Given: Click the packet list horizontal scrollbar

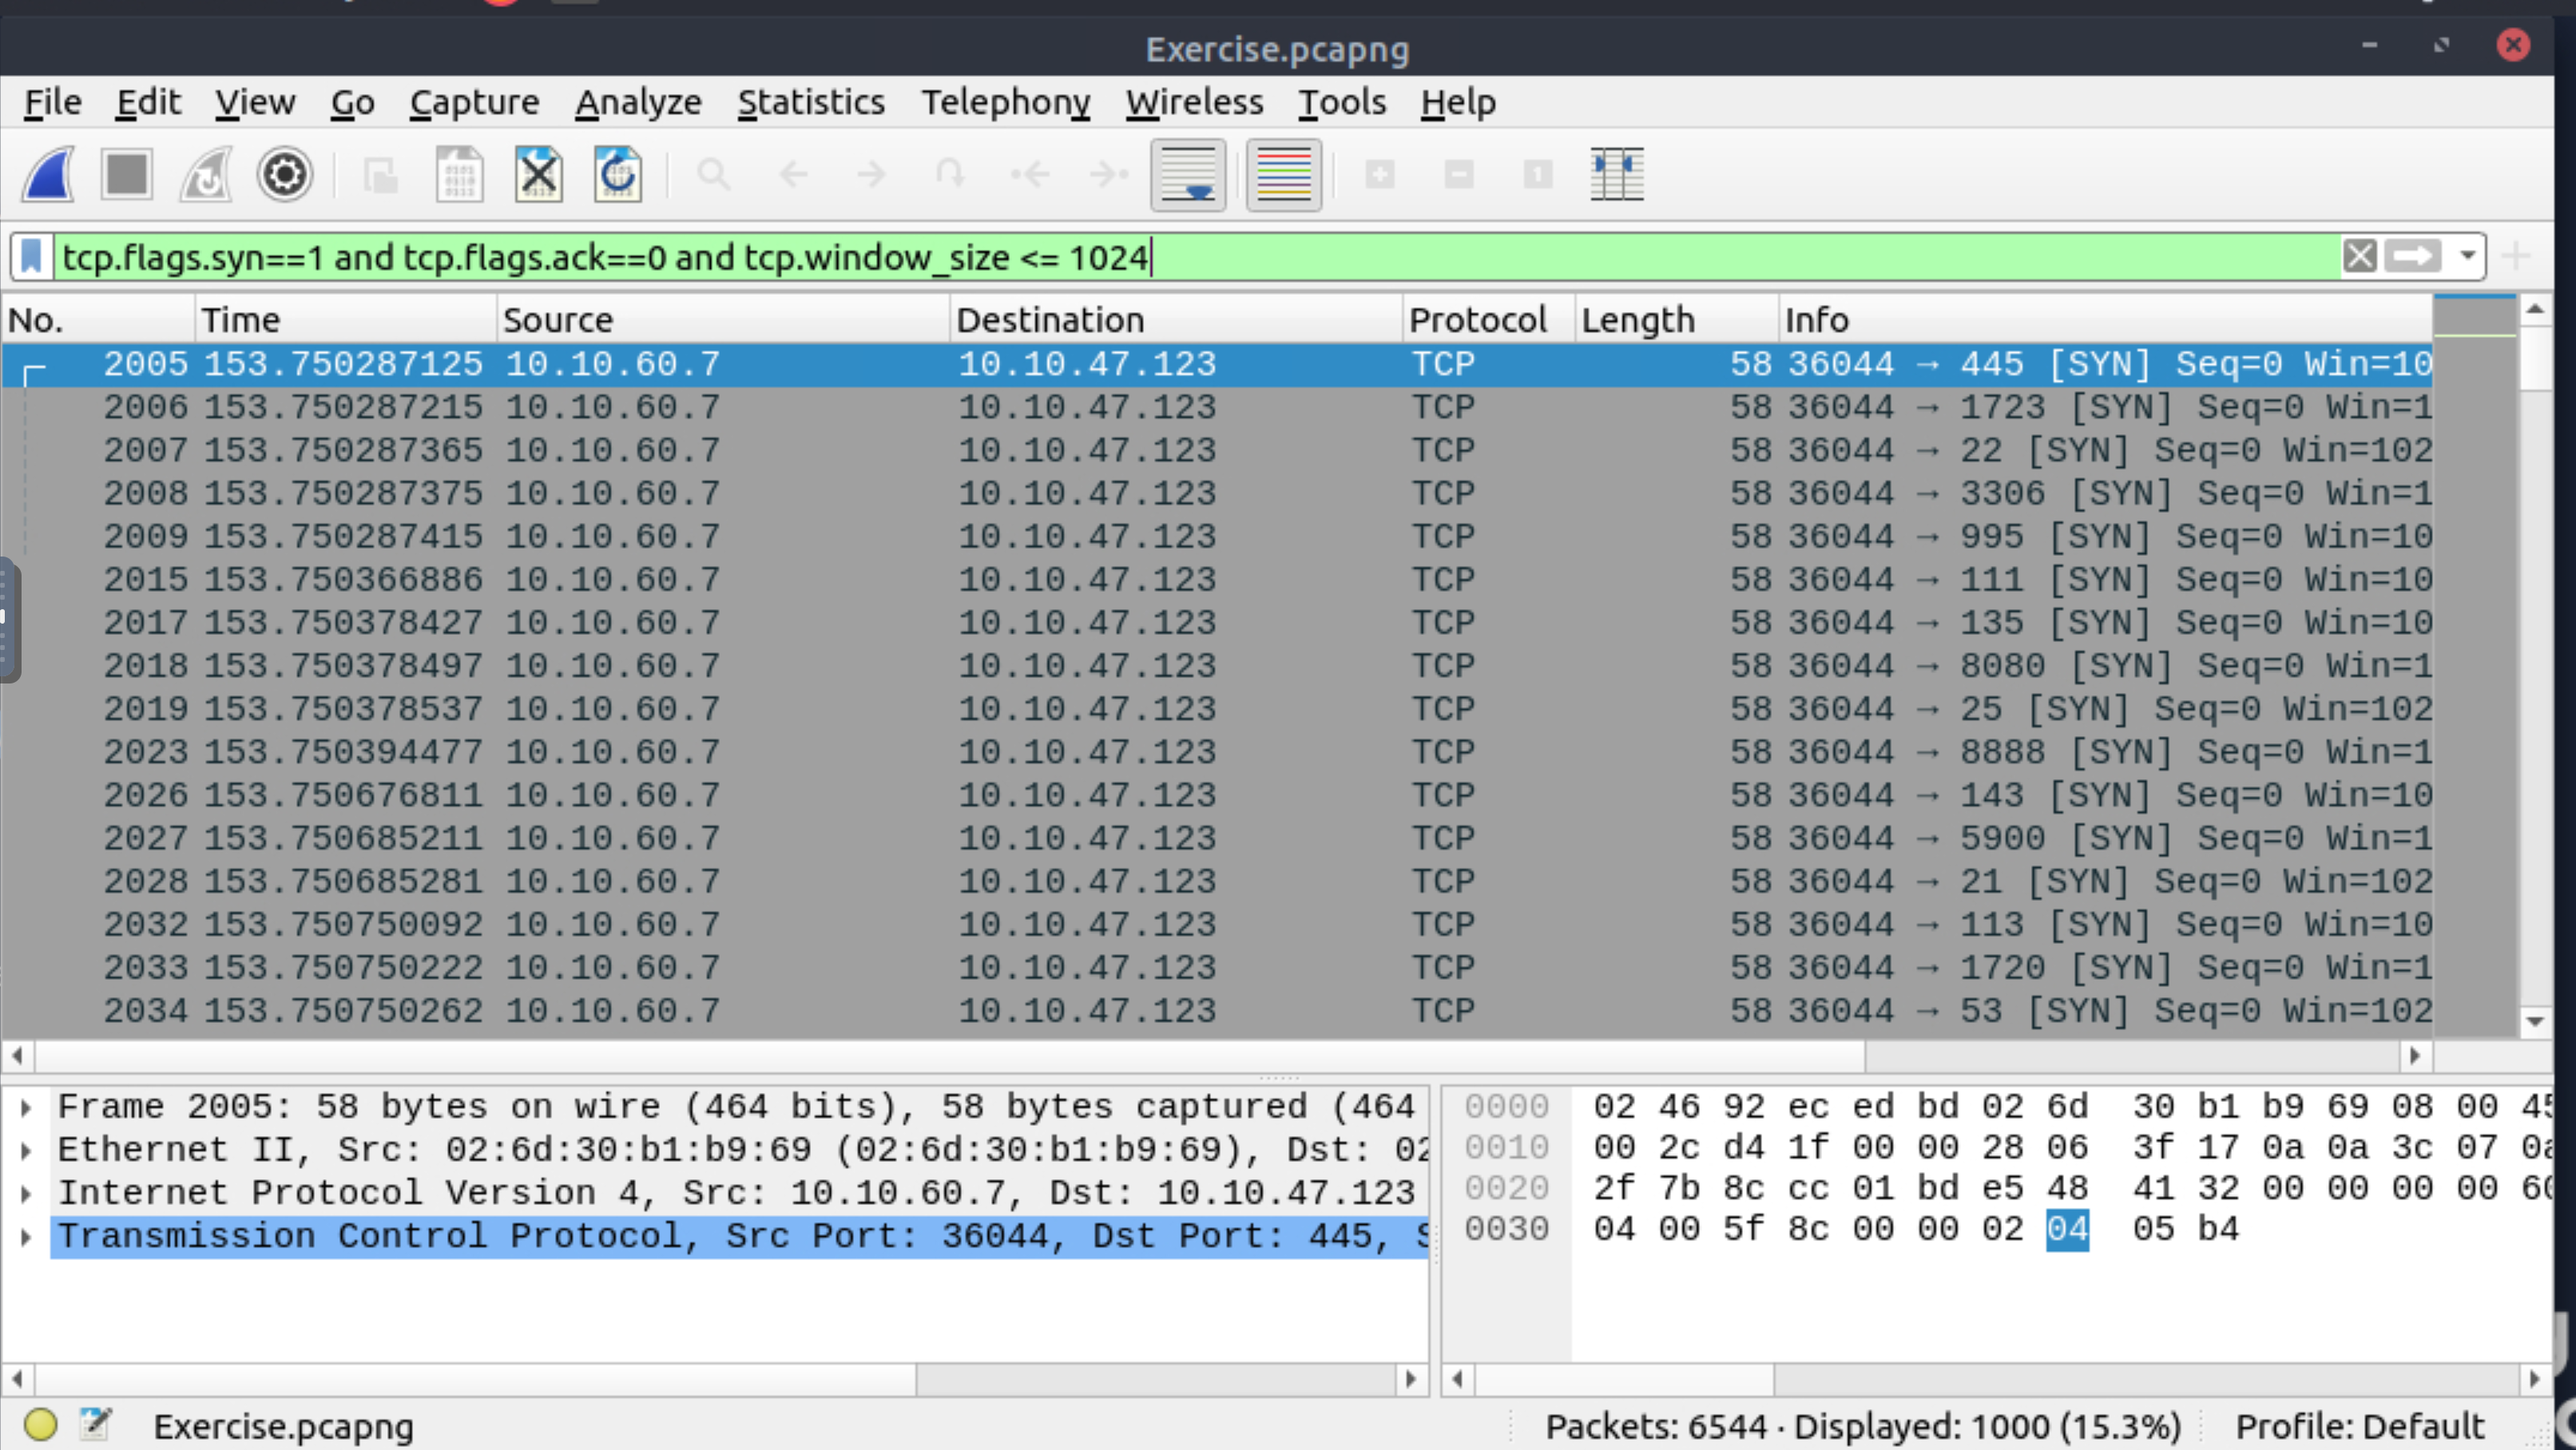Looking at the screenshot, I should tap(950, 1056).
